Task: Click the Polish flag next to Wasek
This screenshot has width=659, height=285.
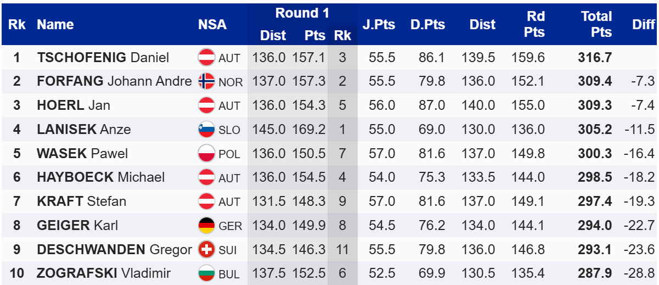Action: point(206,154)
